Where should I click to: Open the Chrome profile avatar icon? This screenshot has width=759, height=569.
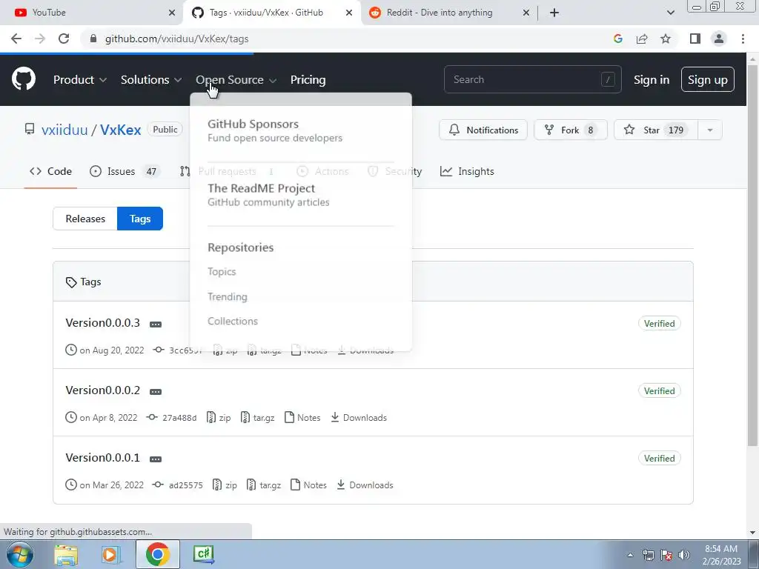click(x=719, y=39)
